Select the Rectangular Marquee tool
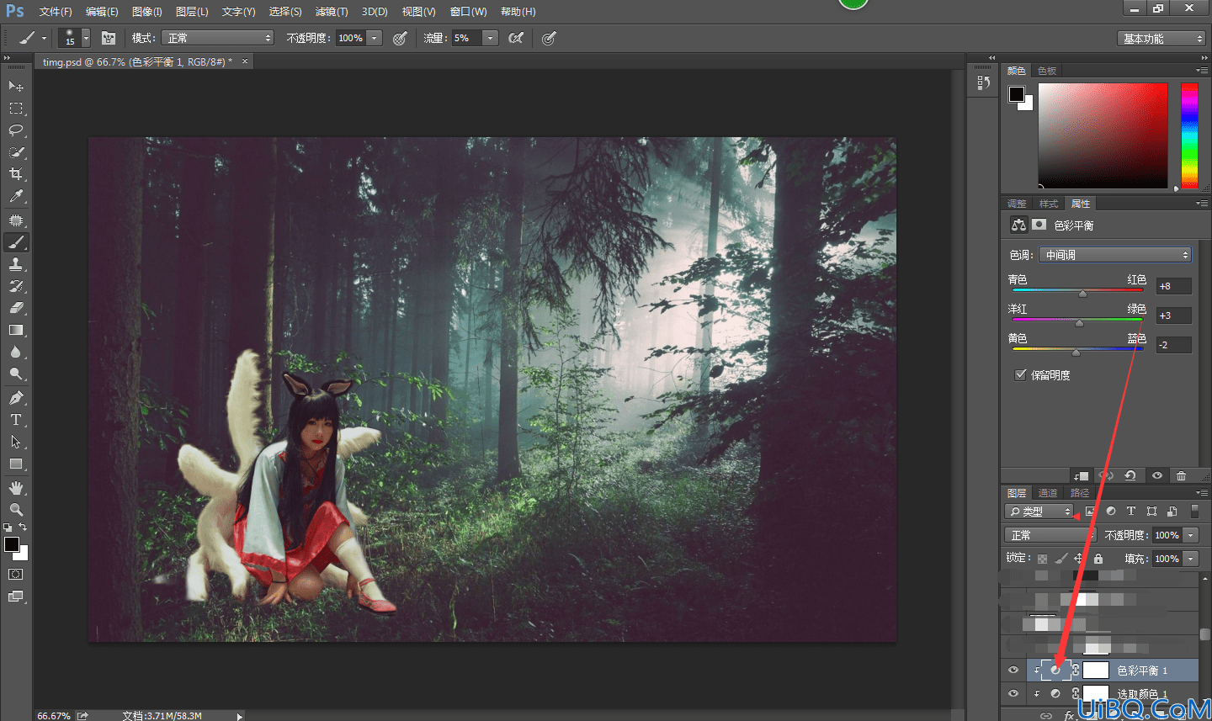Viewport: 1212px width, 721px height. (x=16, y=109)
